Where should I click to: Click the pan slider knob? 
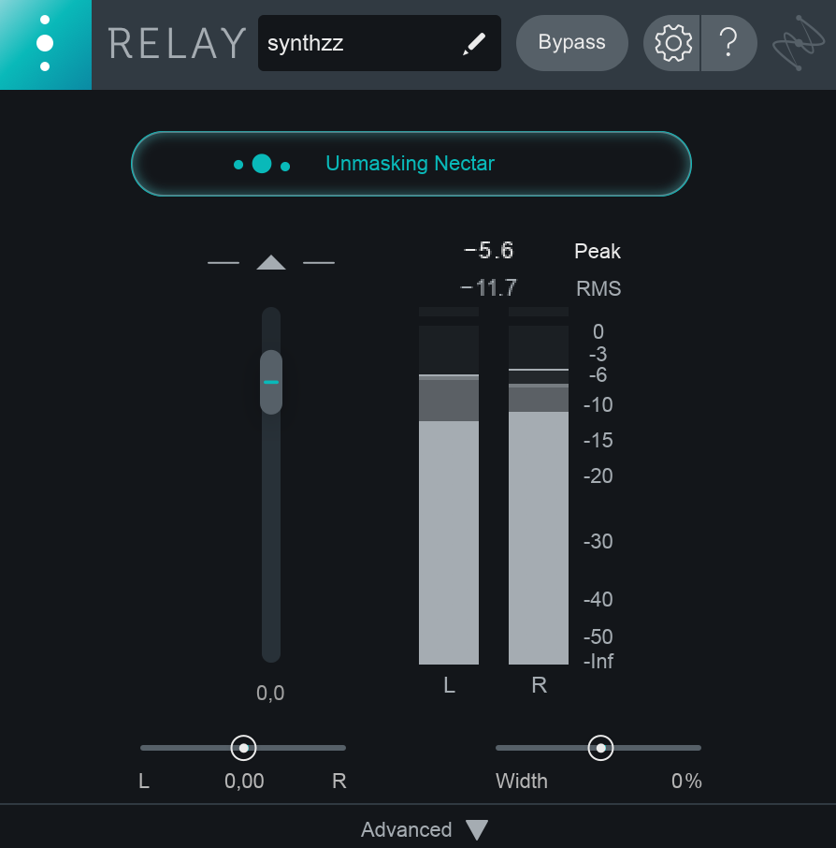click(243, 748)
